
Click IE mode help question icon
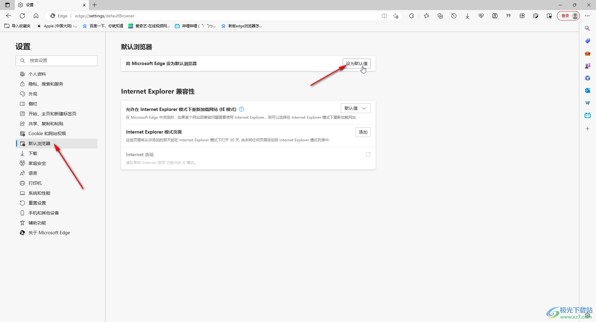[x=242, y=109]
